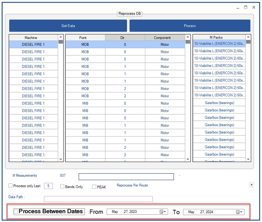Click the M.Packs list scrollbar thumb

tap(248, 42)
